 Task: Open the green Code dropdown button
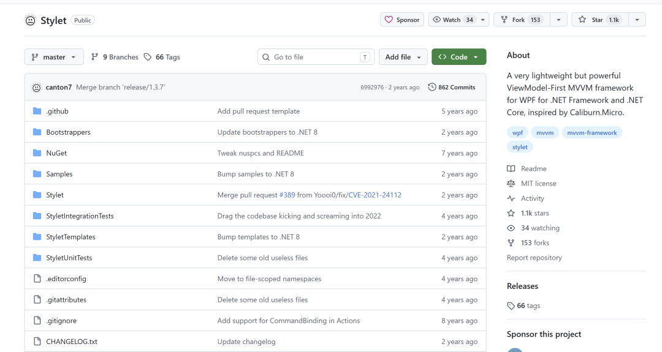[x=458, y=57]
